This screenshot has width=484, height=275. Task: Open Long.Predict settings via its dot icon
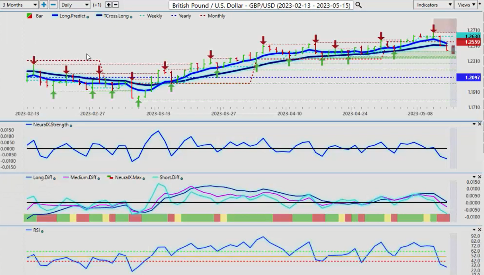pyautogui.click(x=87, y=17)
